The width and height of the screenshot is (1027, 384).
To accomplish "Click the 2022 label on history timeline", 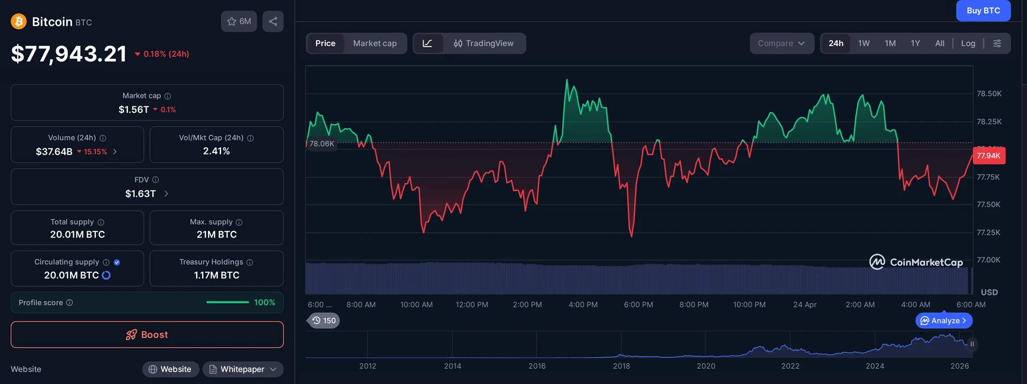I will click(x=790, y=366).
